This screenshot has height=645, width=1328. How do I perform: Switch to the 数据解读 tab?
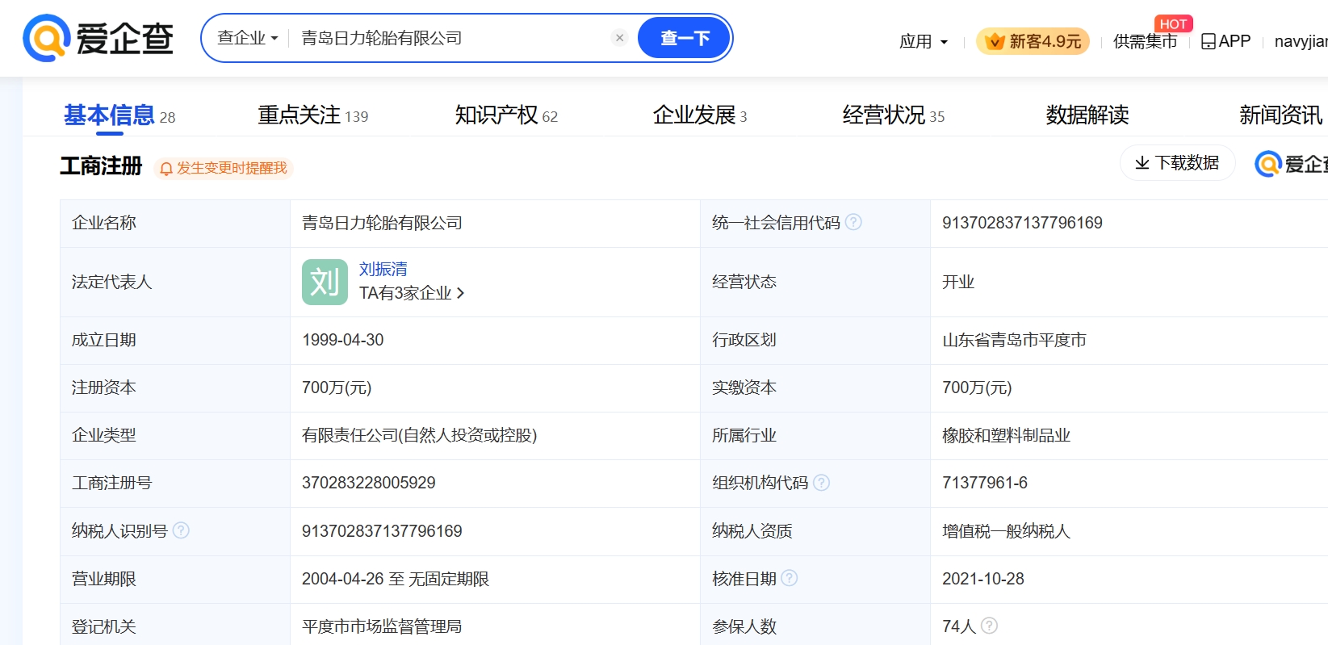[1087, 115]
